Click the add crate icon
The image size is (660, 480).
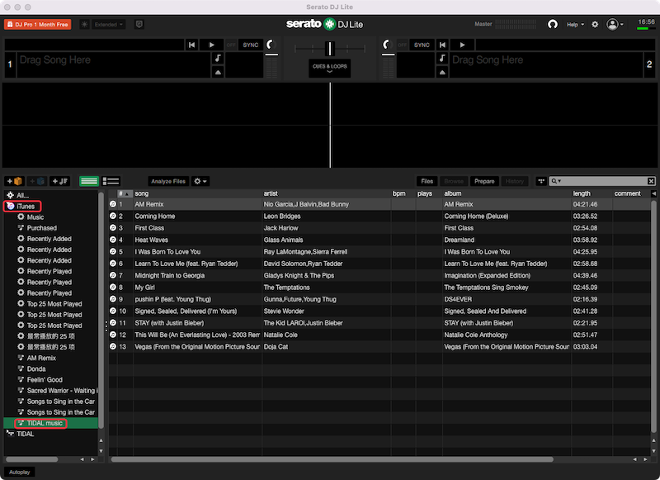pyautogui.click(x=15, y=181)
